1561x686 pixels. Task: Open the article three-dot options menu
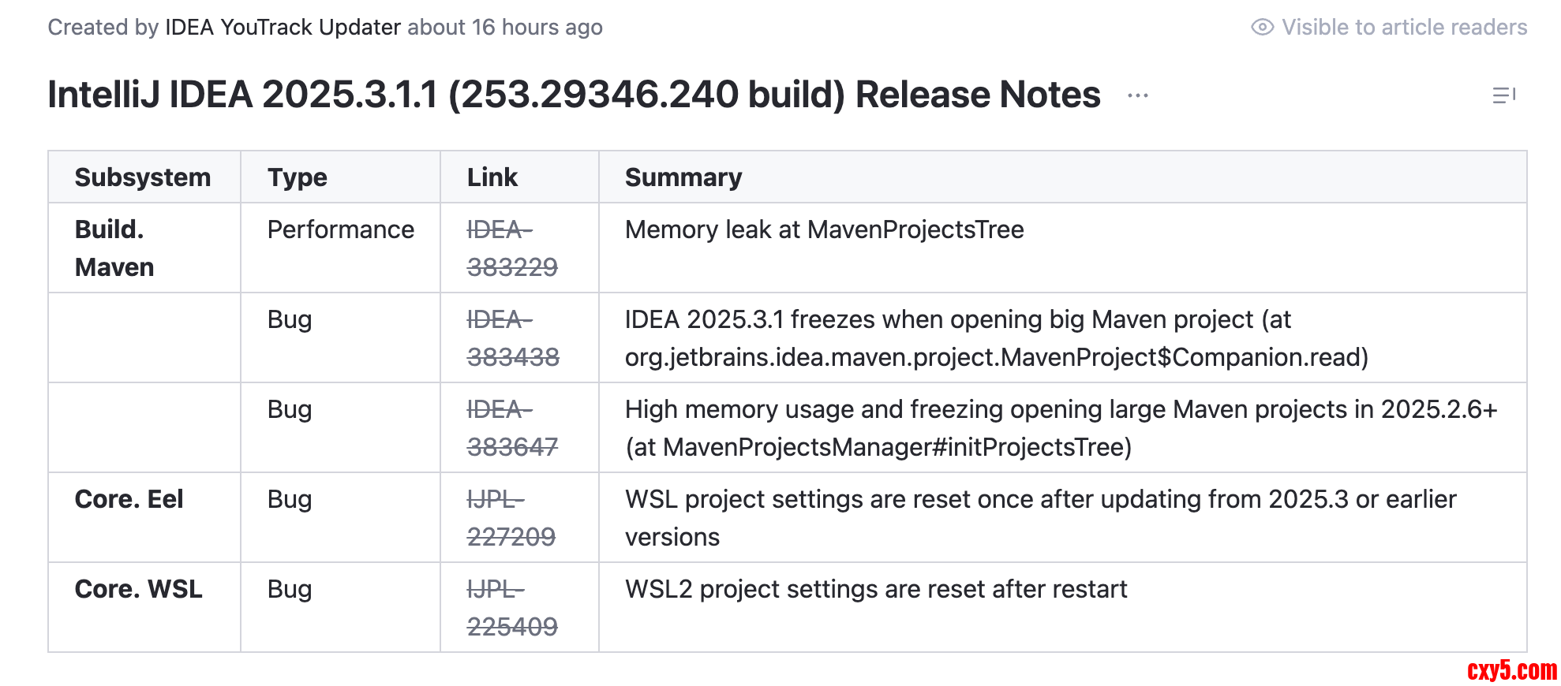click(1137, 95)
